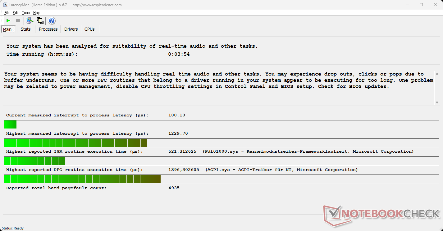443x231 pixels.
Task: Open the Help menu
Action: coord(37,13)
